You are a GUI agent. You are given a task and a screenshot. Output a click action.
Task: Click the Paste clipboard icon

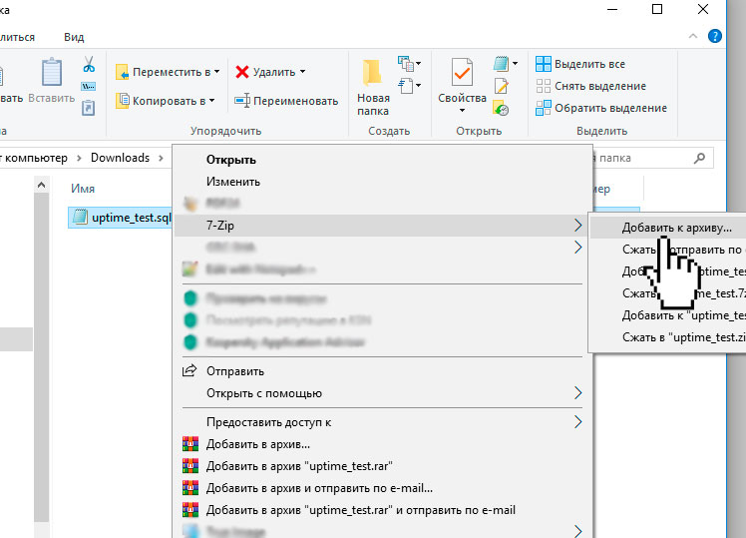click(52, 73)
